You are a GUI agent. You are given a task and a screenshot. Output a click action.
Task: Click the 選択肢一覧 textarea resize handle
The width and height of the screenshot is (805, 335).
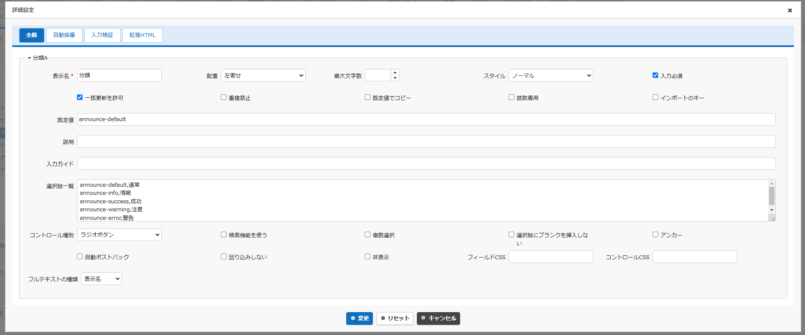772,218
